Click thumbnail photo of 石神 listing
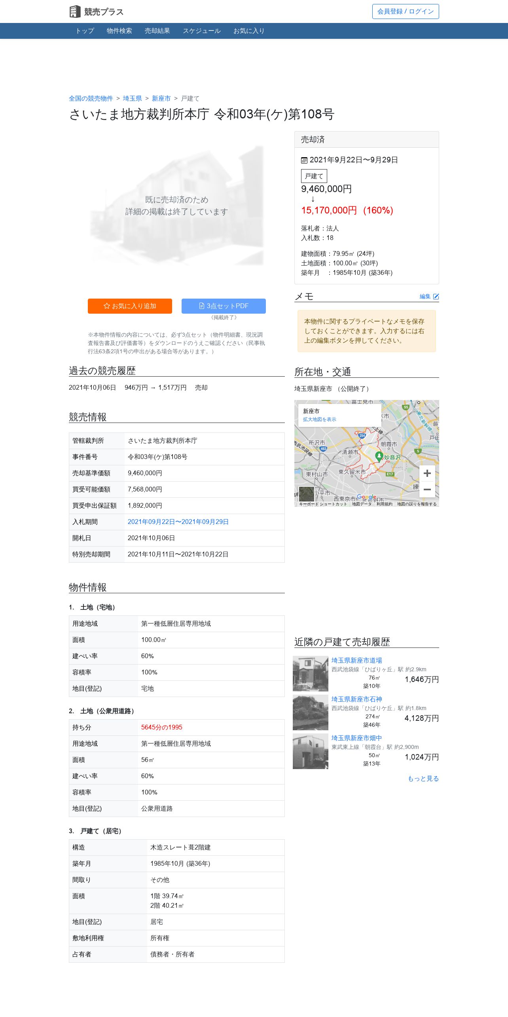Viewport: 508px width, 1017px height. [x=311, y=712]
